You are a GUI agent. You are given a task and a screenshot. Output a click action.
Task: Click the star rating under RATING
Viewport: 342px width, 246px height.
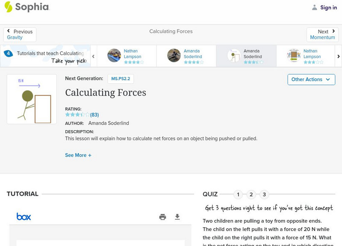77,114
